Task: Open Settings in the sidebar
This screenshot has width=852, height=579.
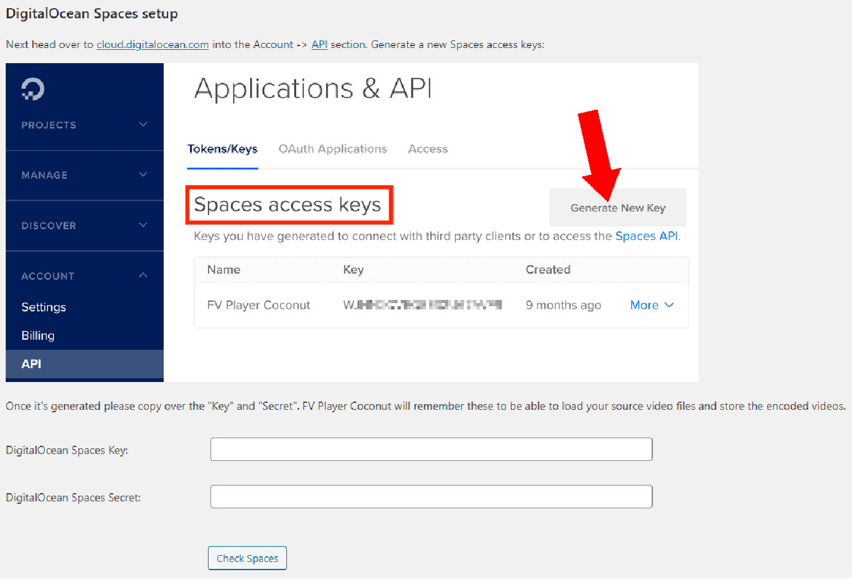Action: 44,307
